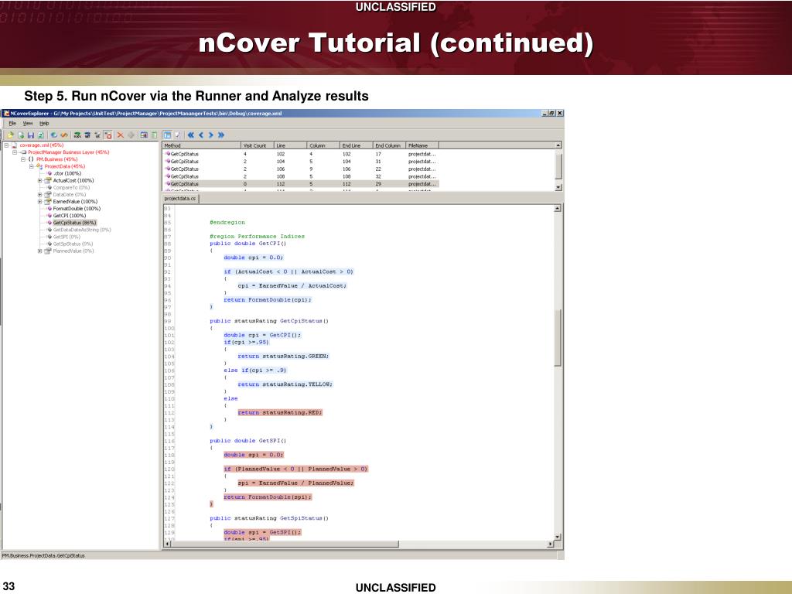
Task: Click the code view scroll up arrow
Action: click(x=558, y=208)
